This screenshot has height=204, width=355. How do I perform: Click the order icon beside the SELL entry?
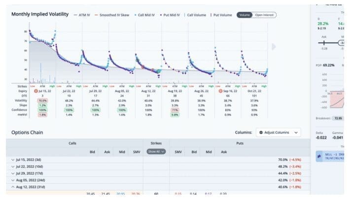(x=318, y=155)
